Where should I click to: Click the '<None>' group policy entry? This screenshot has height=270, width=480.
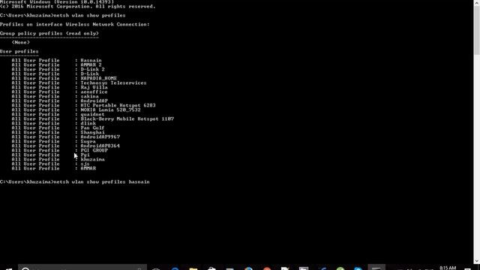[21, 42]
